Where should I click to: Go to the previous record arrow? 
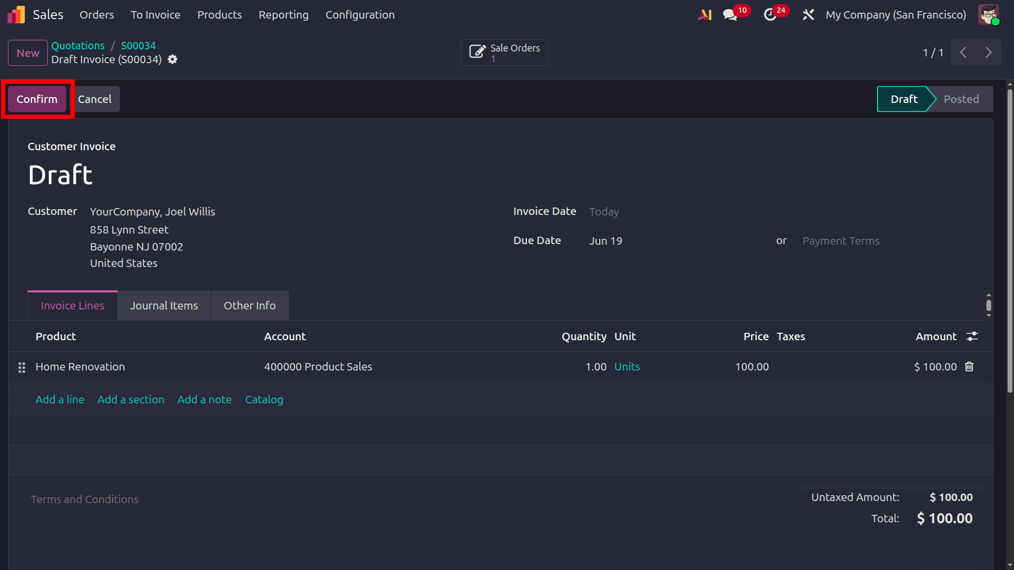click(963, 53)
